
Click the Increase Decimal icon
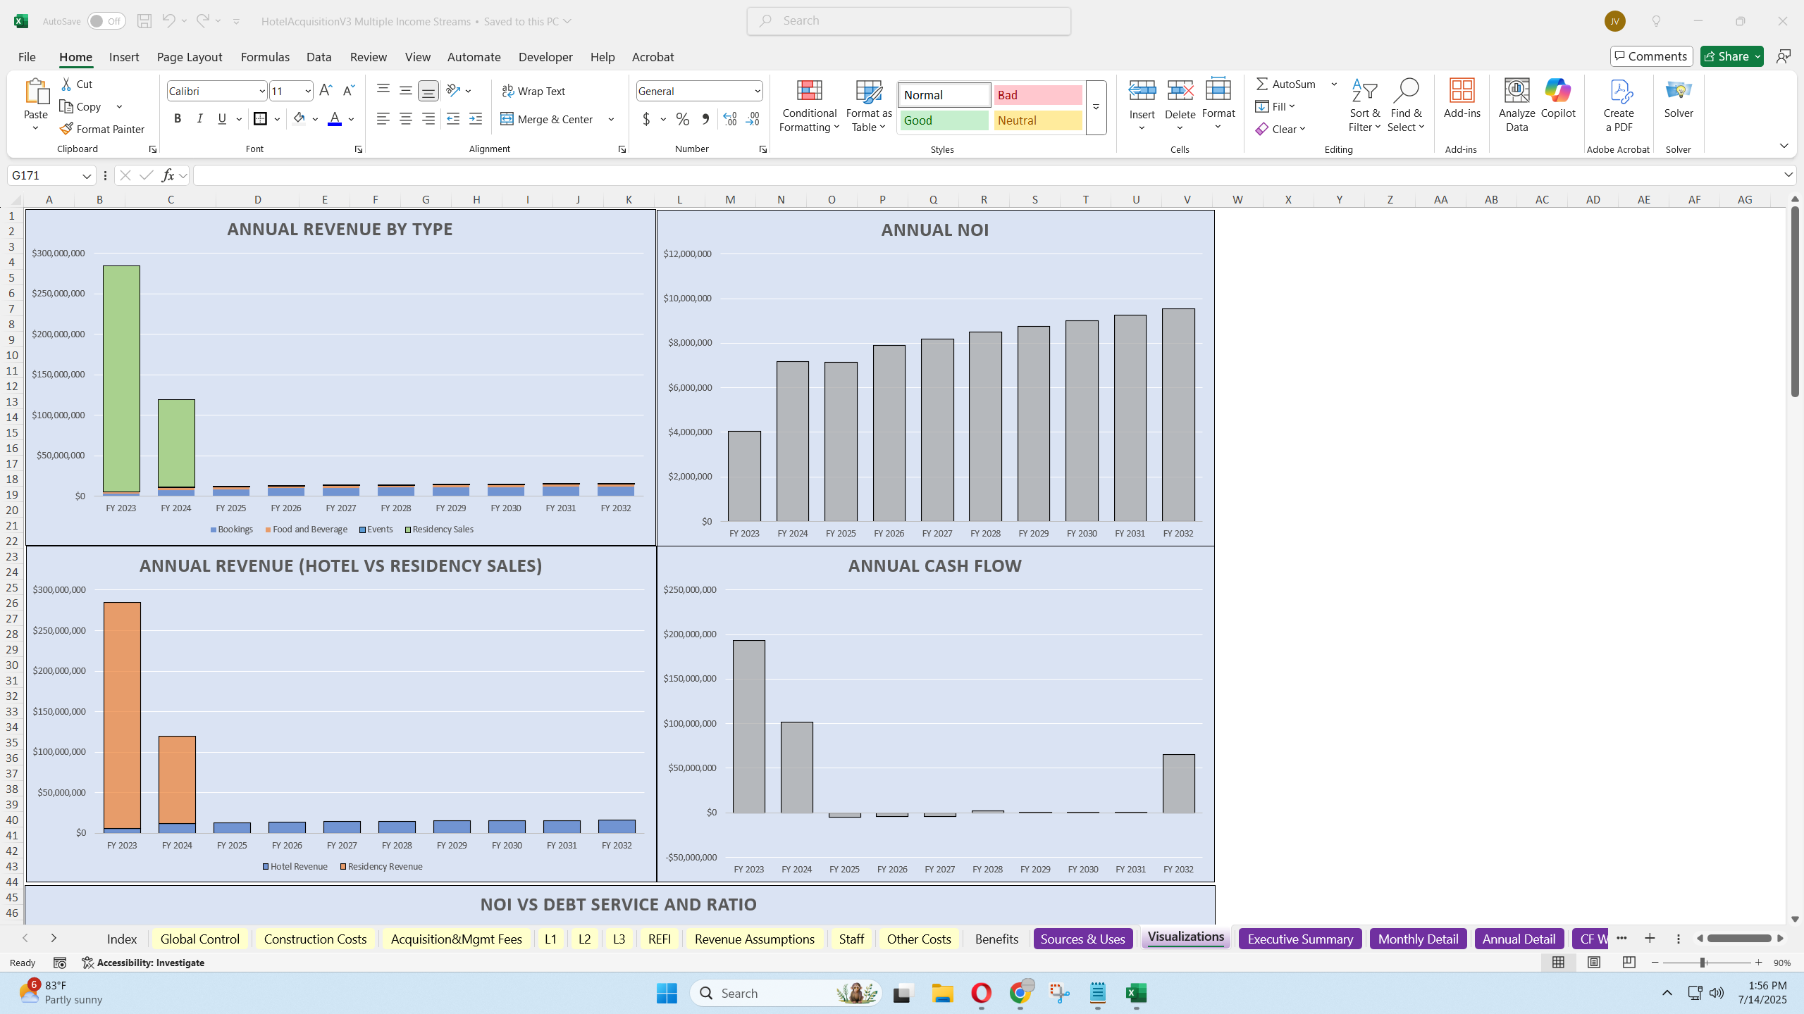[729, 119]
